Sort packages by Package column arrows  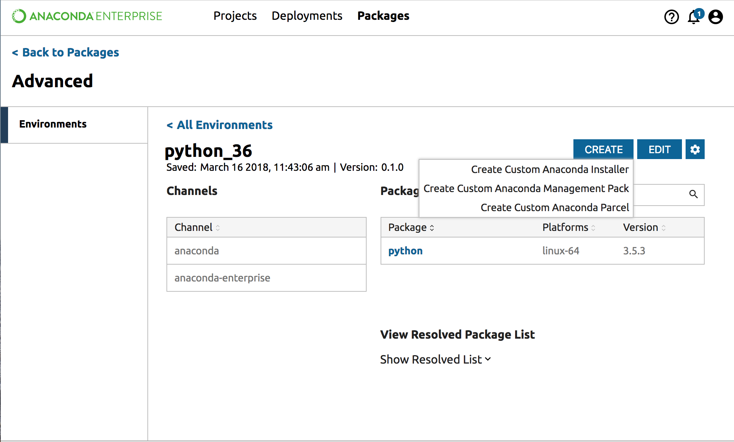[432, 228]
